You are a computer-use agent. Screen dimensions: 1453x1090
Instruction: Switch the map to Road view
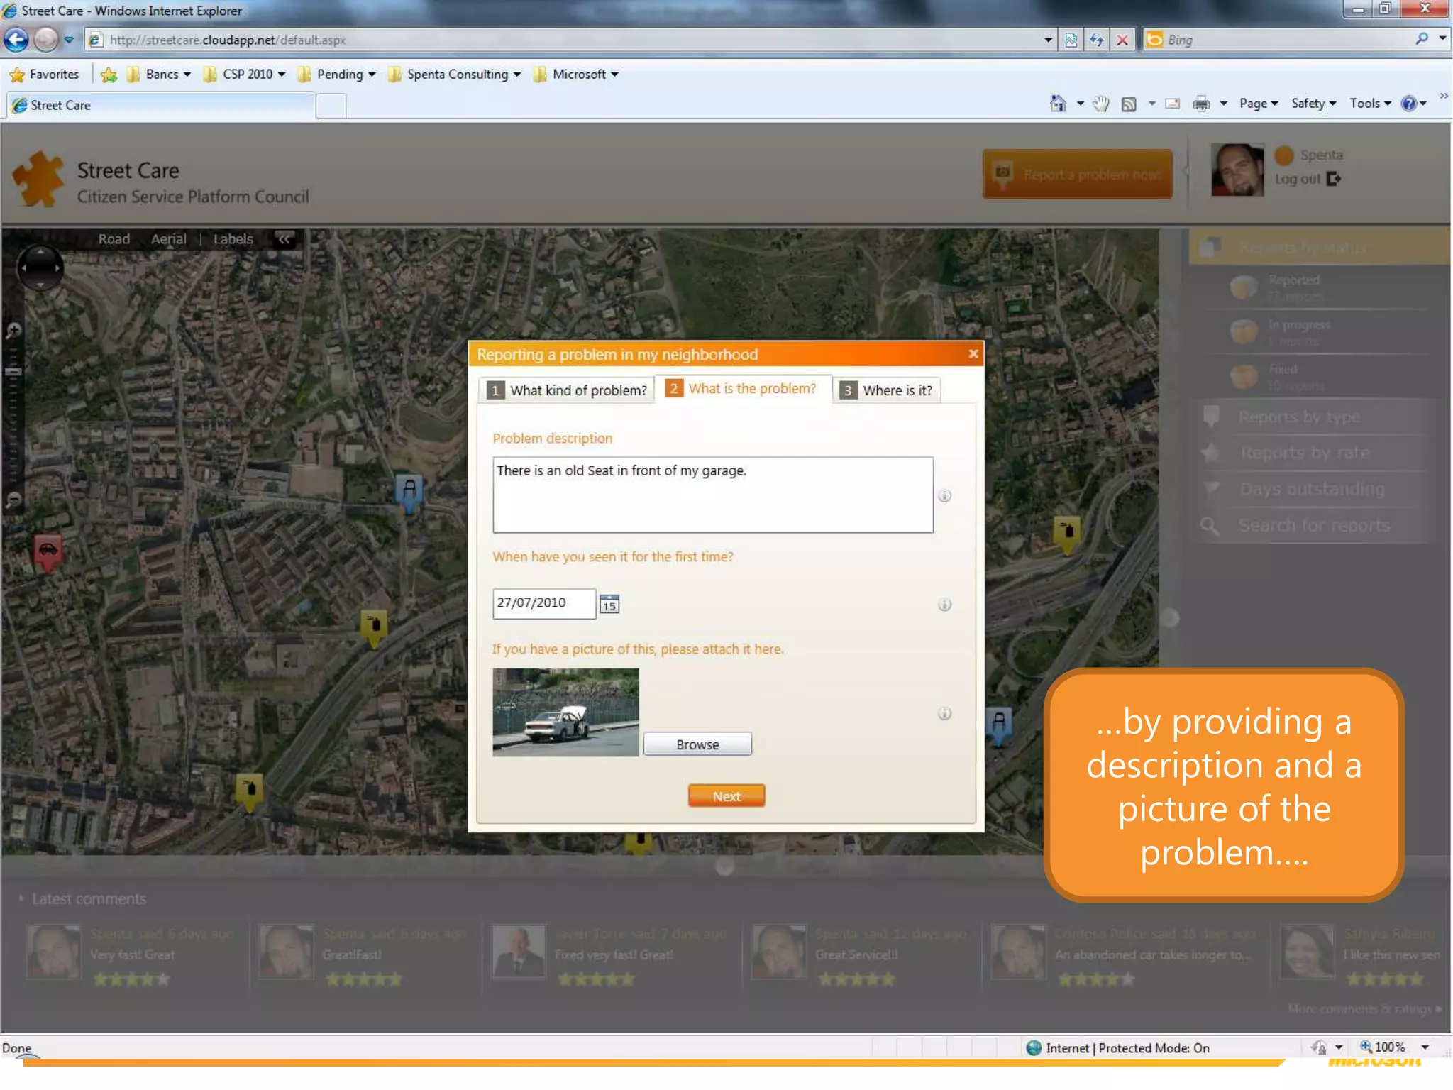coord(114,239)
